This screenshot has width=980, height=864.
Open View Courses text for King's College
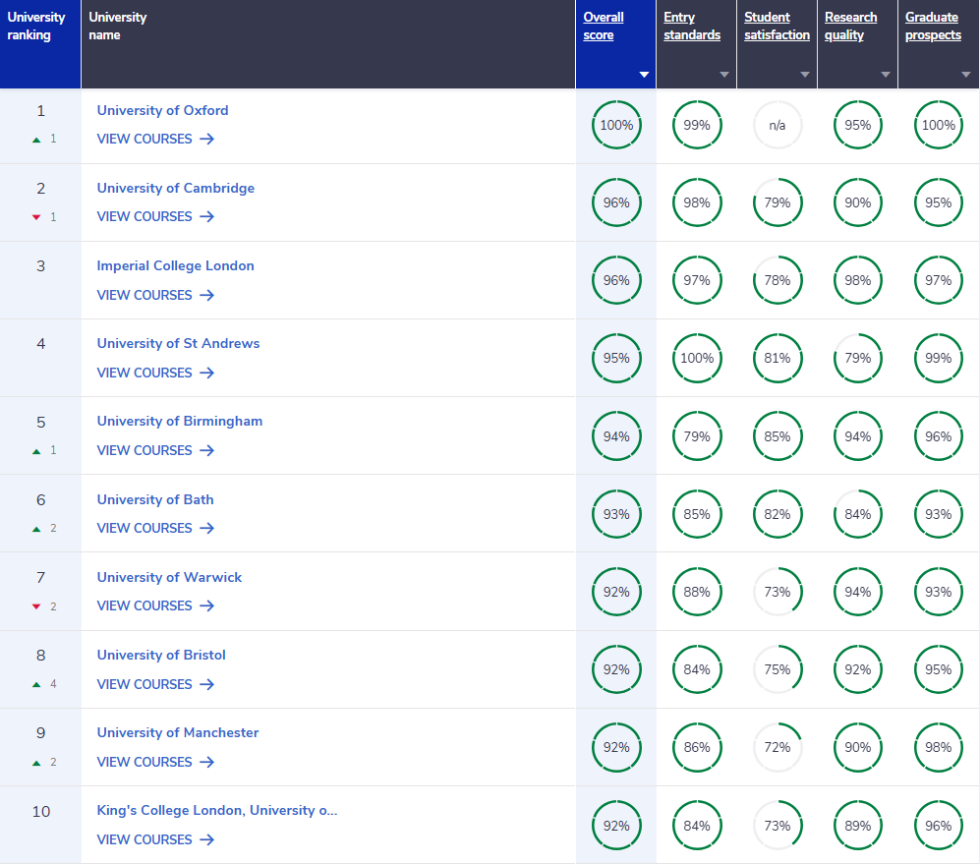coord(144,839)
